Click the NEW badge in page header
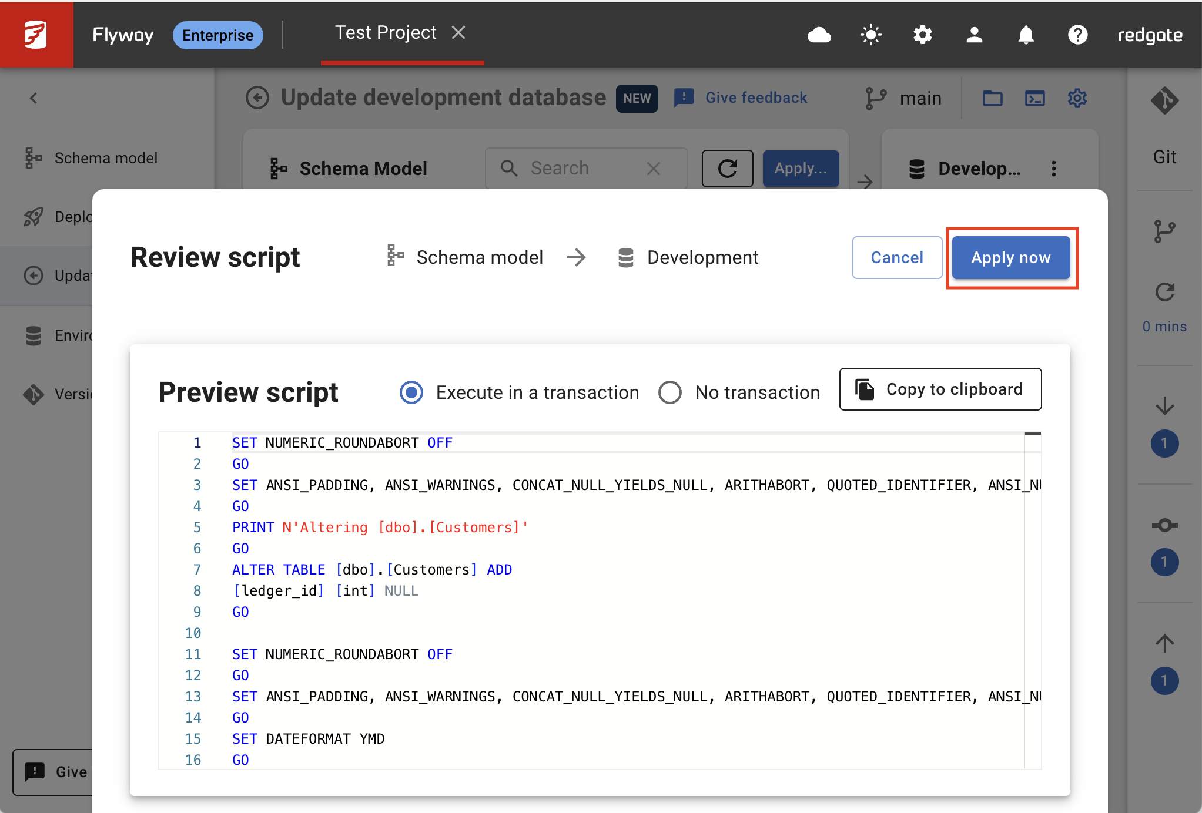 click(x=637, y=98)
